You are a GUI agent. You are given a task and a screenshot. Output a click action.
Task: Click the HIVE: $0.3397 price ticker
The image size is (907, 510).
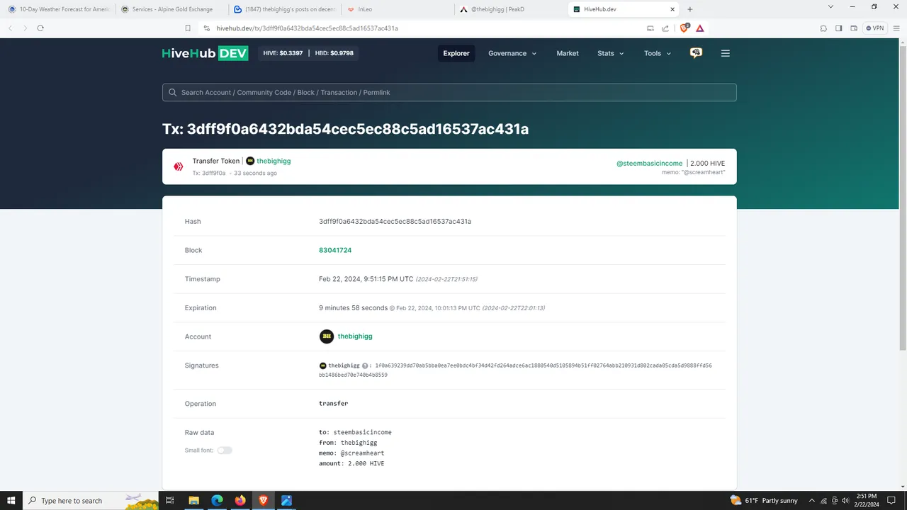click(283, 53)
